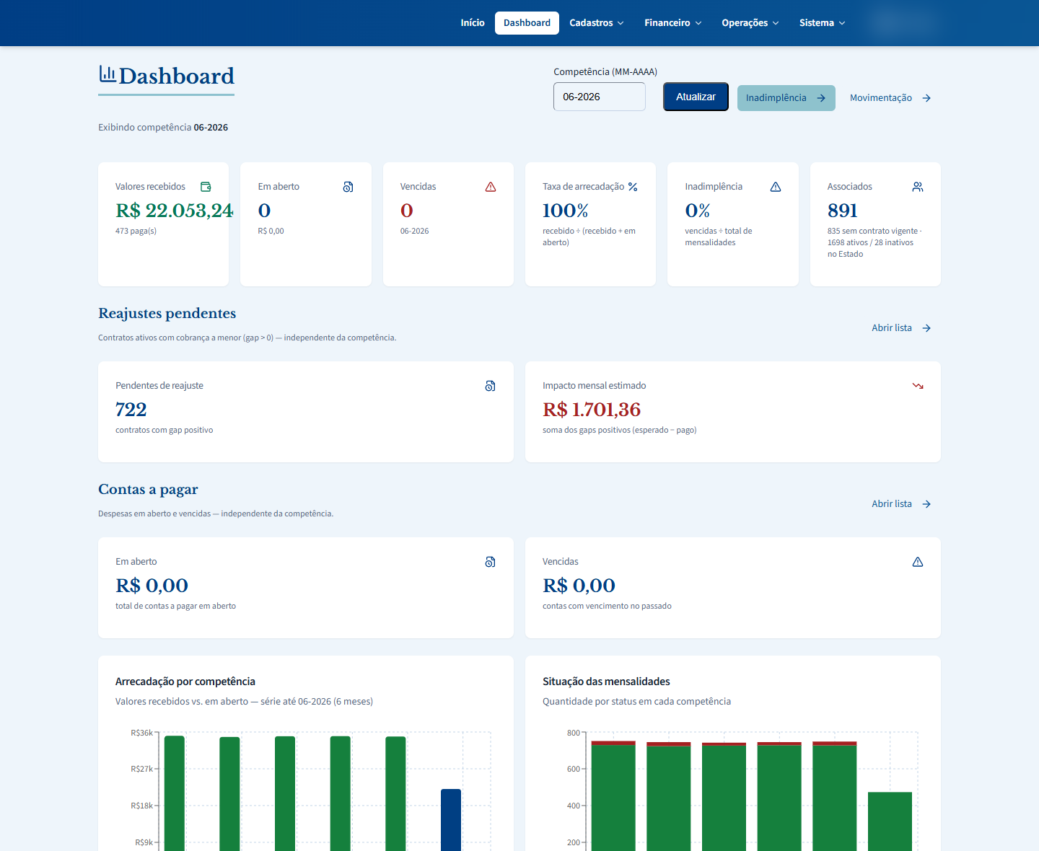Click the 100% Taxa de arrecadação value
The width and height of the screenshot is (1039, 851).
coord(566,211)
